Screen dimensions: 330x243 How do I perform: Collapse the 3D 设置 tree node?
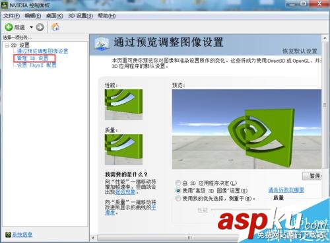coord(7,46)
